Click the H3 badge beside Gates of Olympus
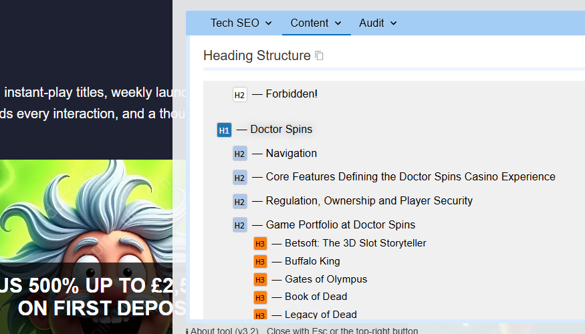This screenshot has width=585, height=334. (x=260, y=279)
